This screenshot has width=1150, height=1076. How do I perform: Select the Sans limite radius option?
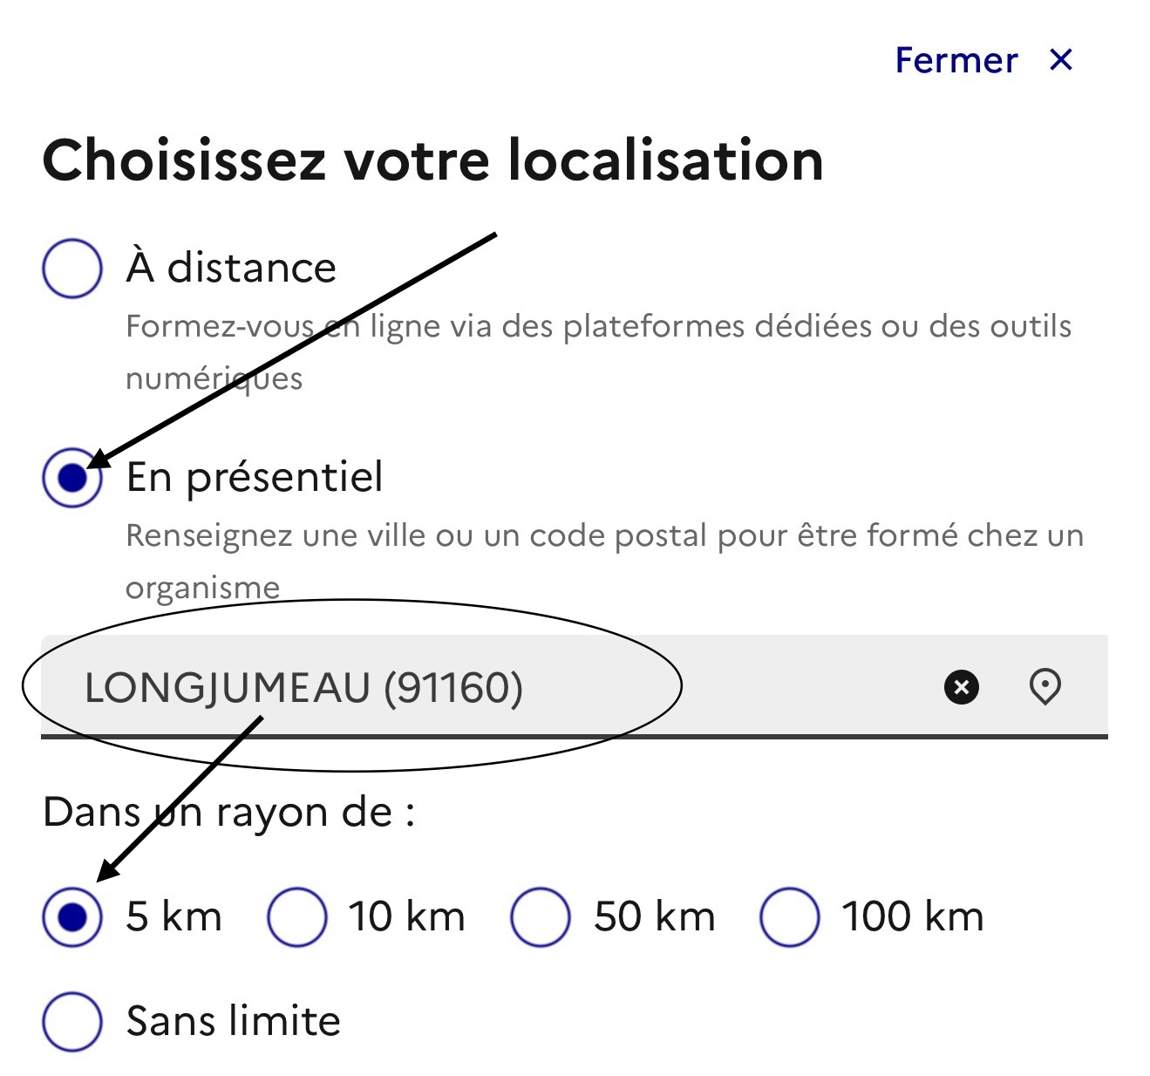click(x=71, y=1020)
